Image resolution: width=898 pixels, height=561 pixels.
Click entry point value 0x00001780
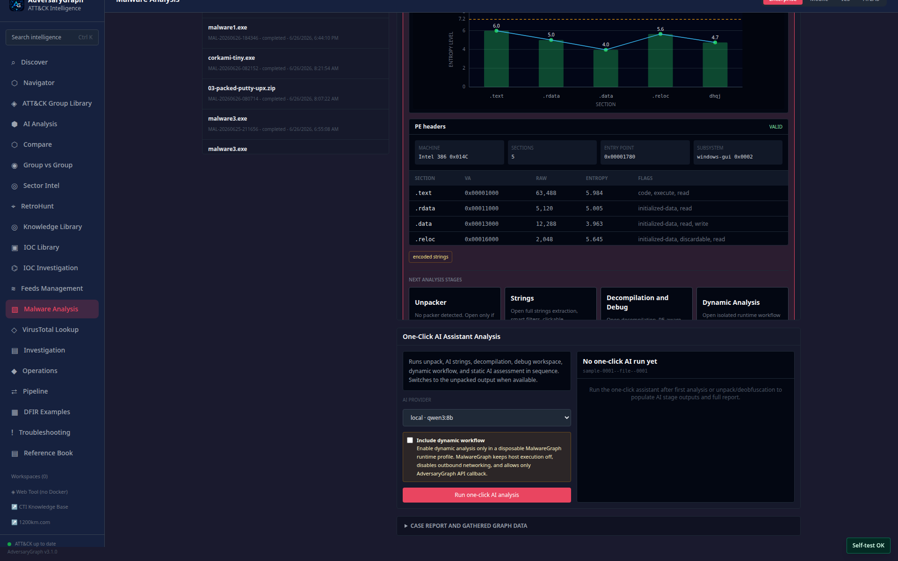(619, 157)
